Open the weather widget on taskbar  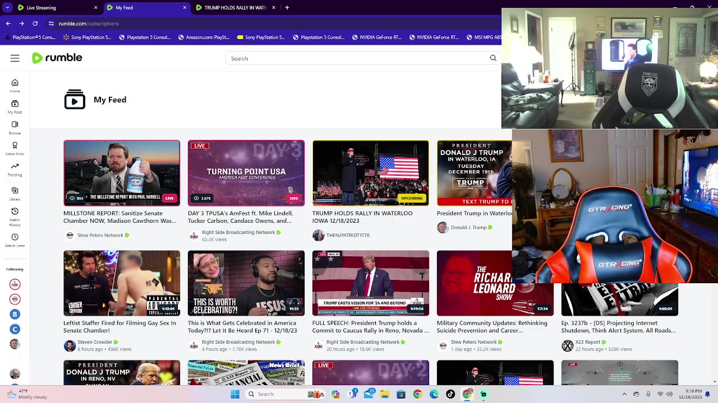click(28, 394)
